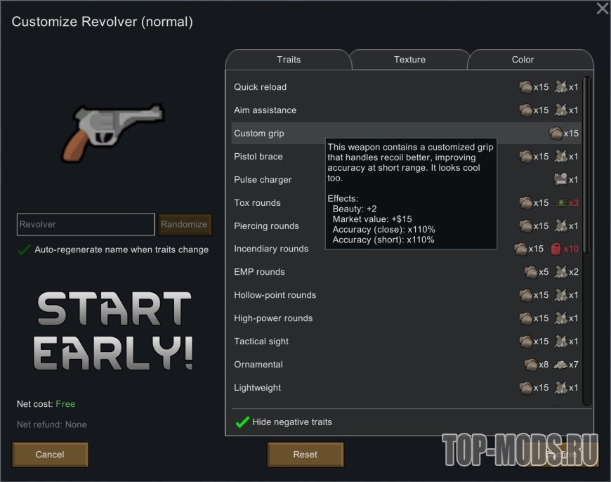The image size is (611, 482).
Task: Toggle Auto-regenerate name when traits change
Action: pyautogui.click(x=25, y=249)
